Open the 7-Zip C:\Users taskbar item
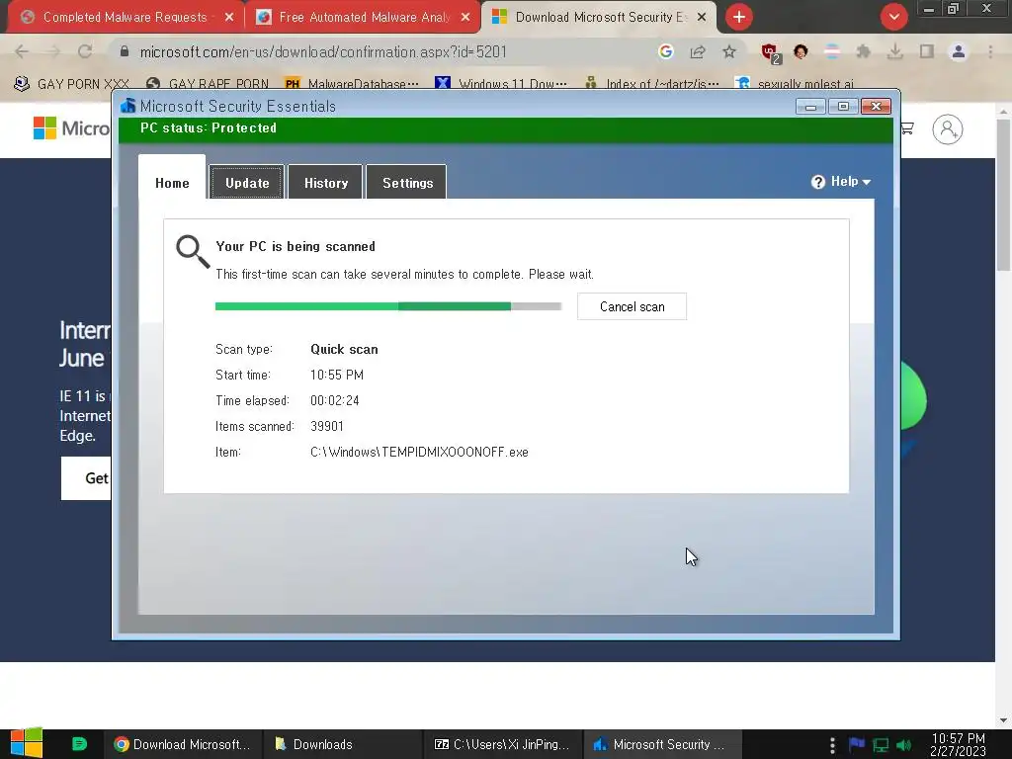 point(502,744)
